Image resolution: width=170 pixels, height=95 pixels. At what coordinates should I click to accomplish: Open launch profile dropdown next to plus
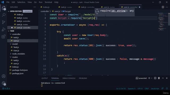(152, 78)
